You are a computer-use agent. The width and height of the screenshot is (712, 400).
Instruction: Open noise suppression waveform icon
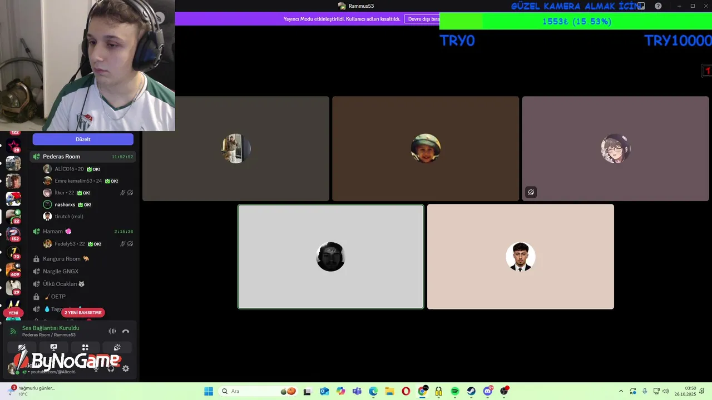click(112, 331)
